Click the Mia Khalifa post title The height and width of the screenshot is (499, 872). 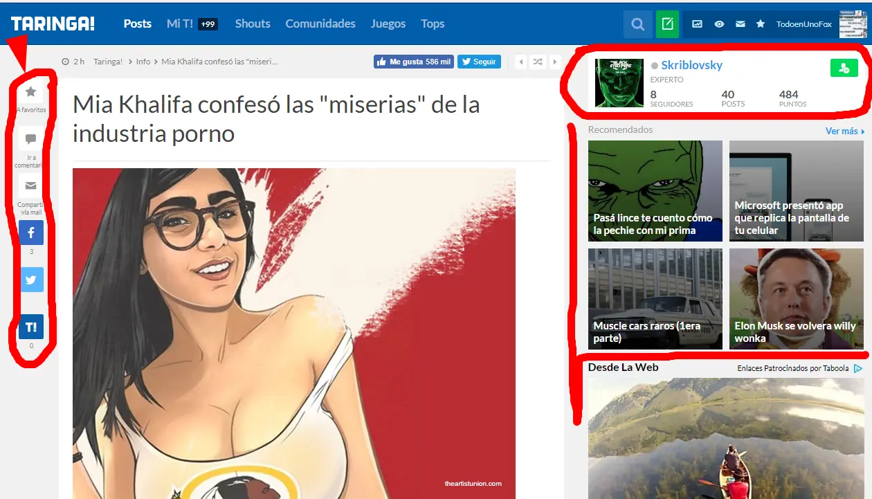276,118
